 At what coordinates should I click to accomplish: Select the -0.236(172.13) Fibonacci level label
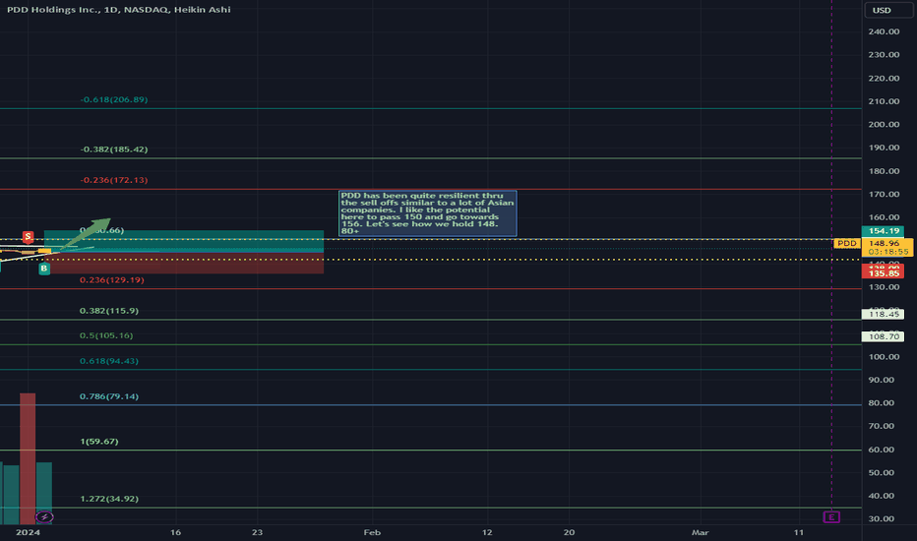[114, 180]
